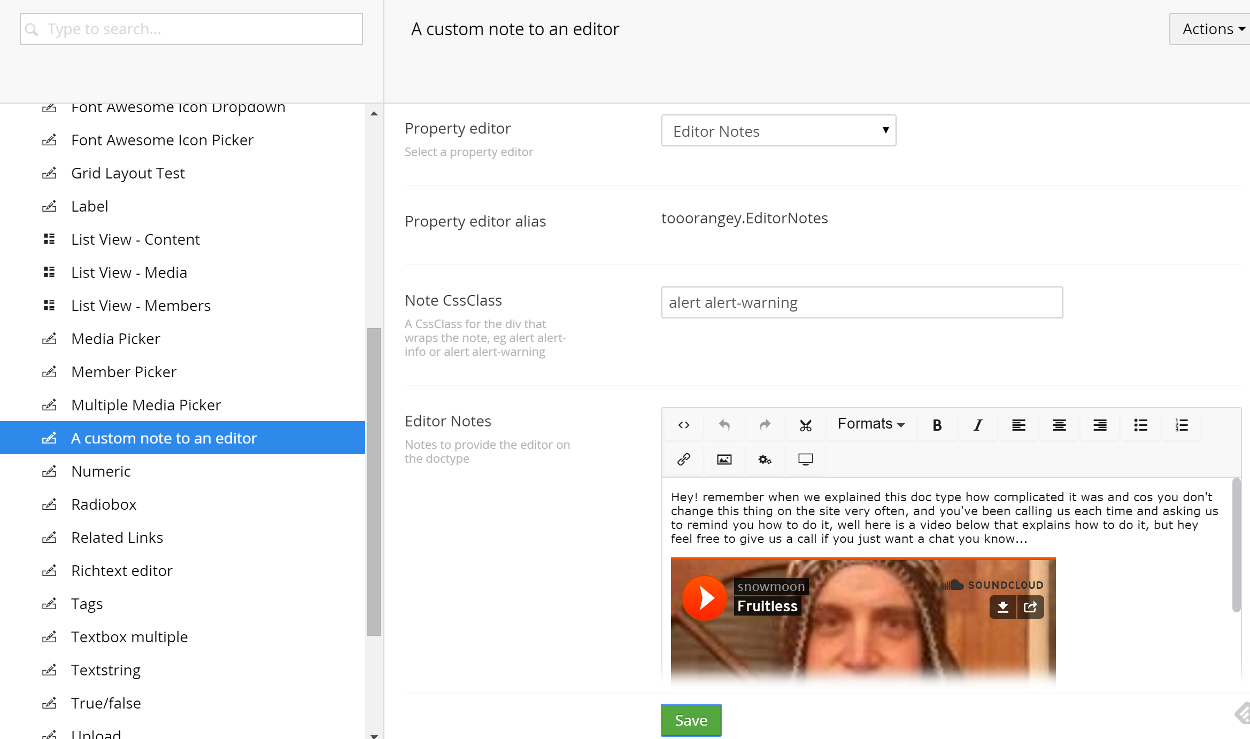Align text left
Viewport: 1250px width, 739px height.
(1018, 425)
